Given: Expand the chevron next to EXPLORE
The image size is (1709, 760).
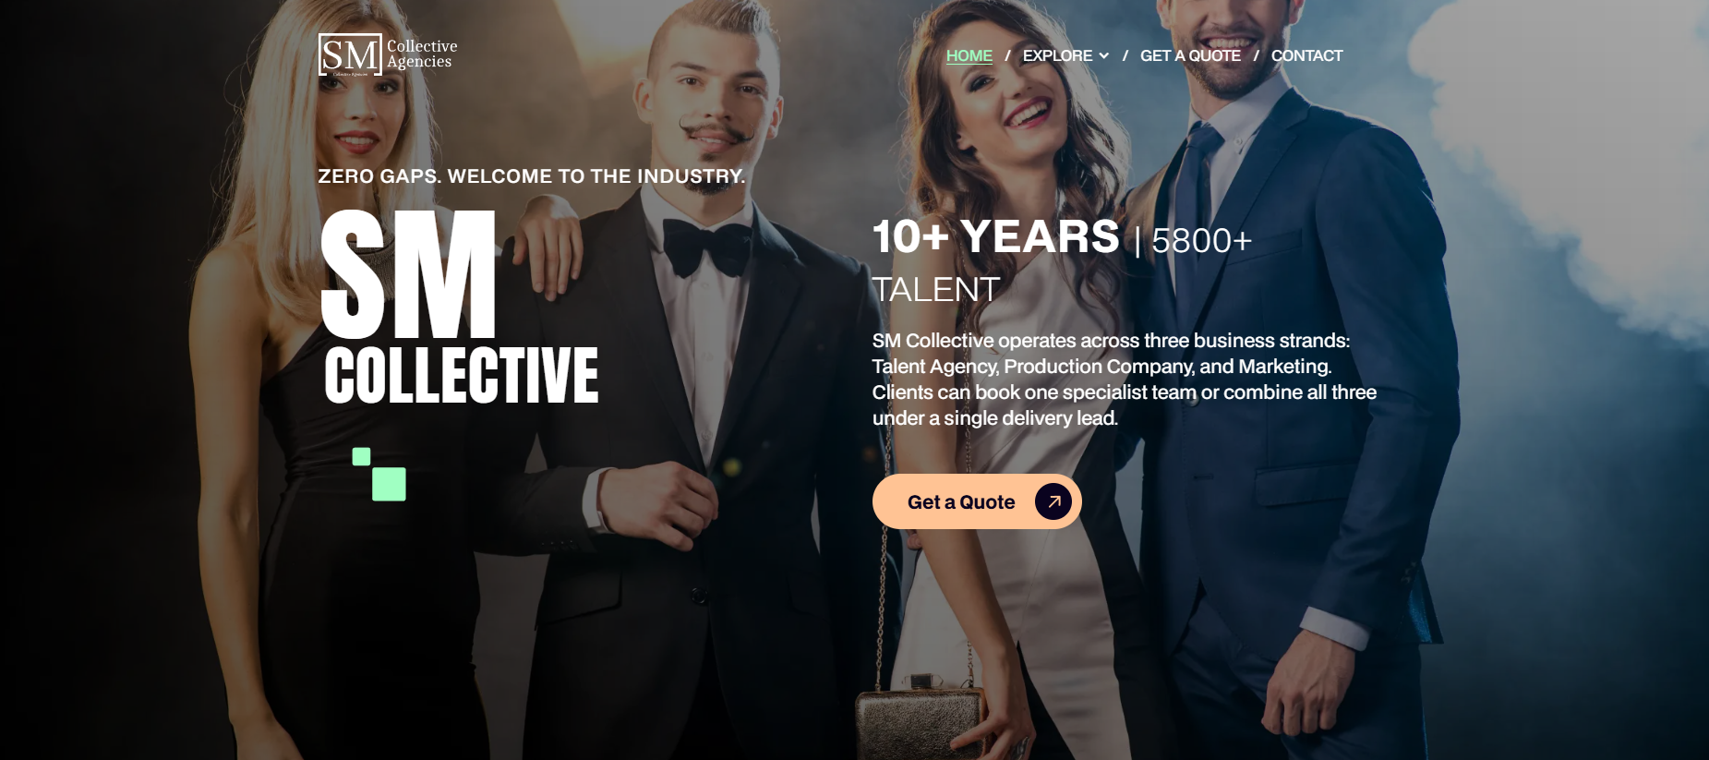Looking at the screenshot, I should click(x=1103, y=55).
